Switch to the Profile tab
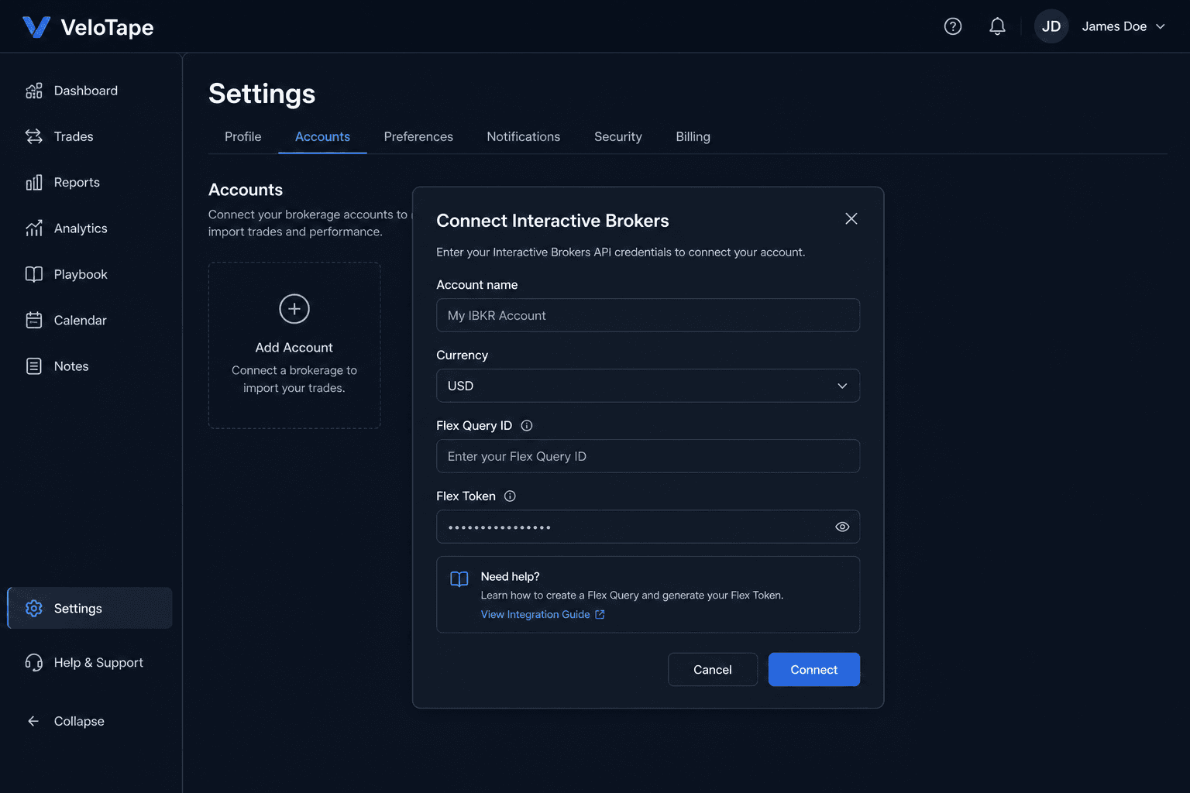Image resolution: width=1190 pixels, height=793 pixels. coord(243,136)
